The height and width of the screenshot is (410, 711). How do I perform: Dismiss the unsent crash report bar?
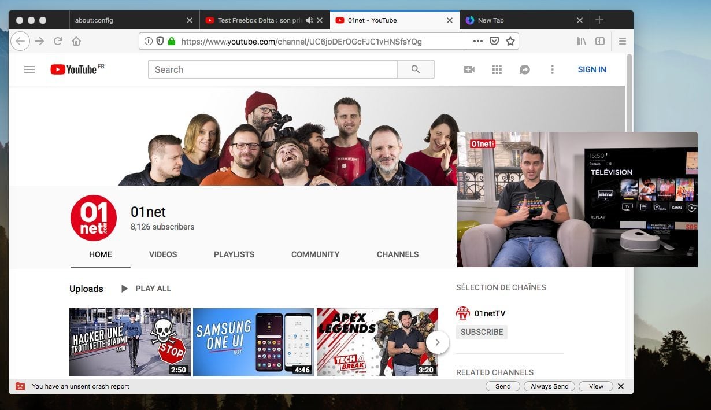tap(621, 386)
